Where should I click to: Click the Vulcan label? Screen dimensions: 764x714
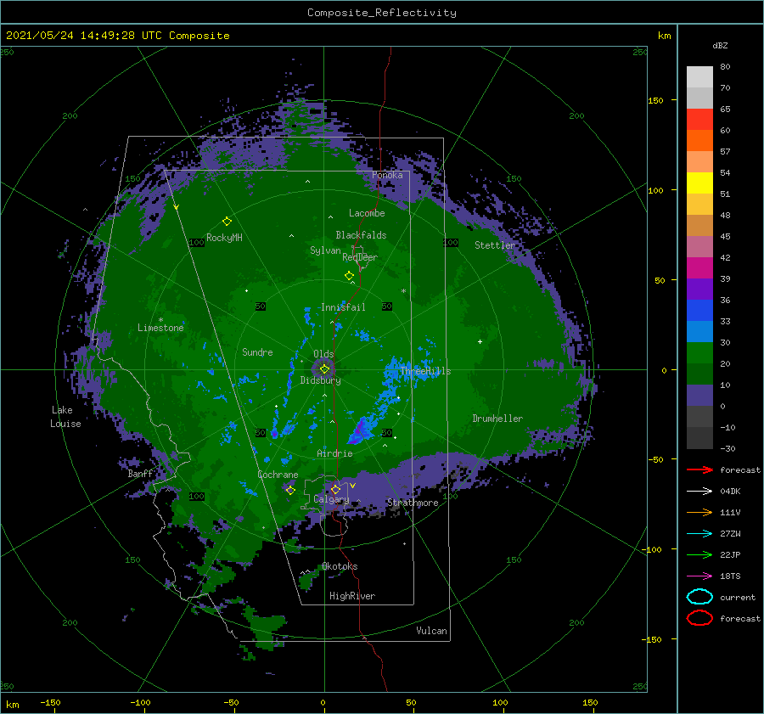pyautogui.click(x=431, y=631)
